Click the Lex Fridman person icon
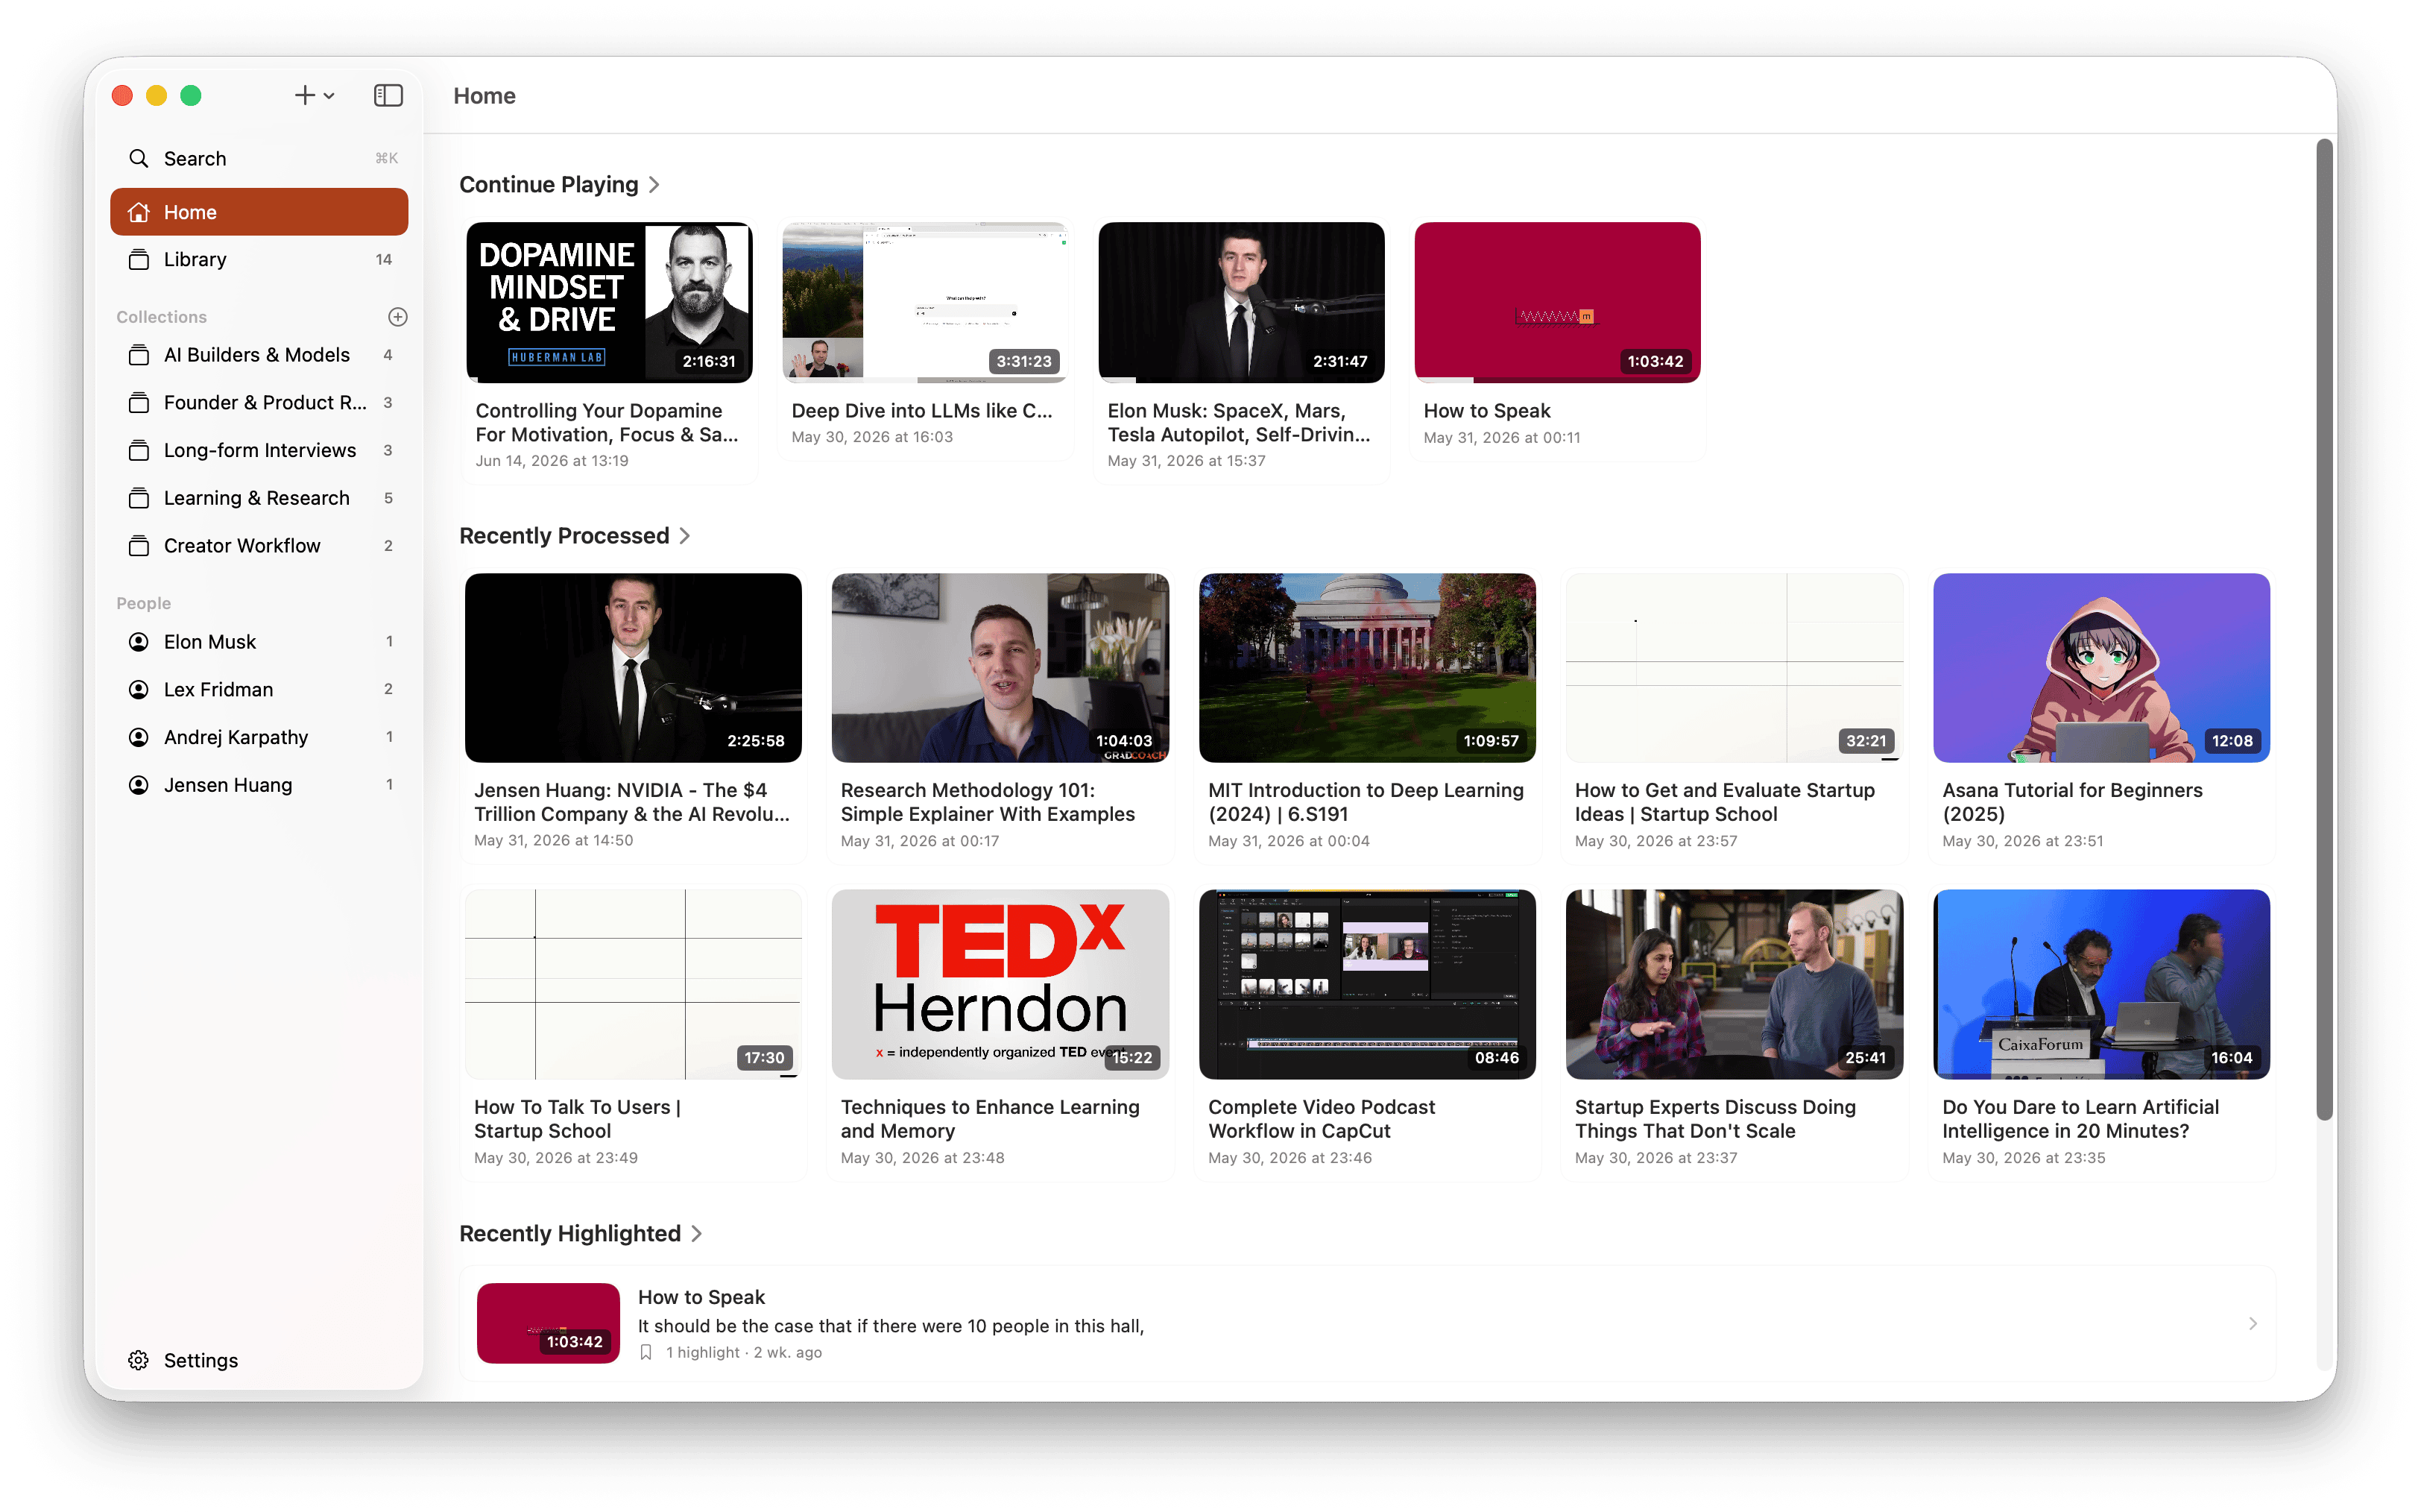This screenshot has width=2421, height=1512. point(139,689)
